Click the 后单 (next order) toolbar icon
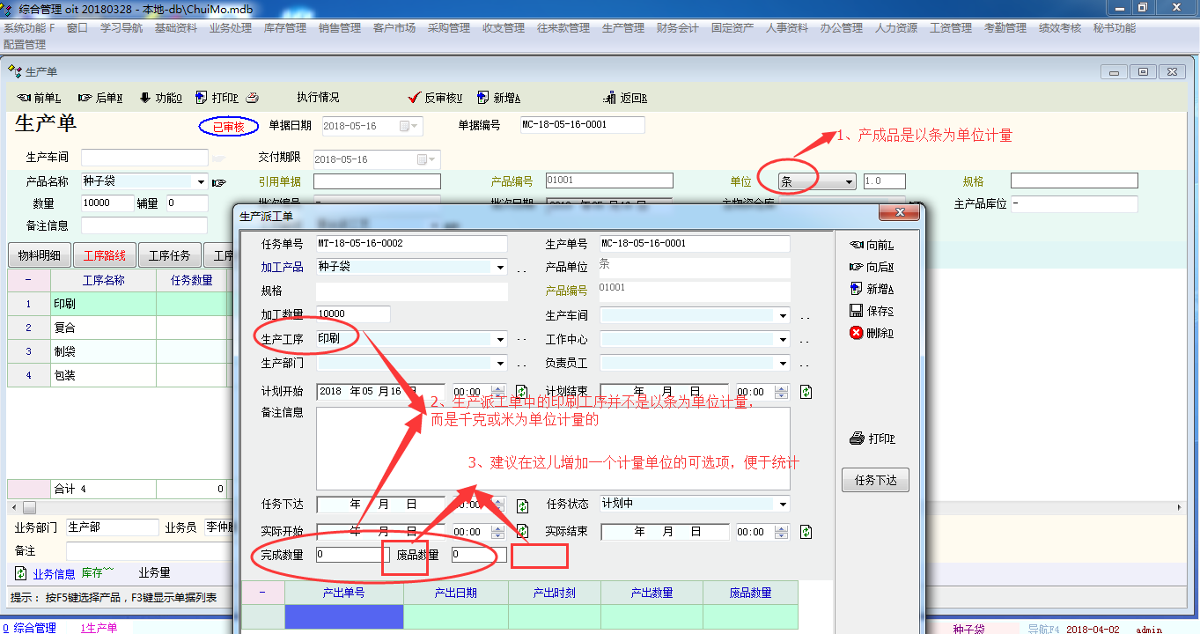1200x634 pixels. (85, 98)
